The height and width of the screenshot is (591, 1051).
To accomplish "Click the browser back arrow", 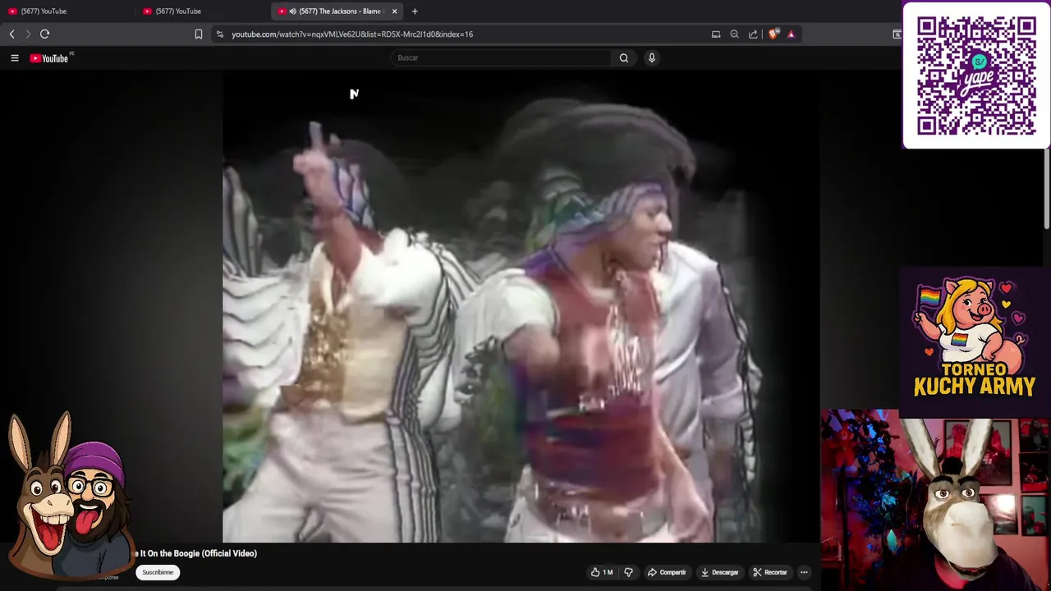I will coord(11,34).
